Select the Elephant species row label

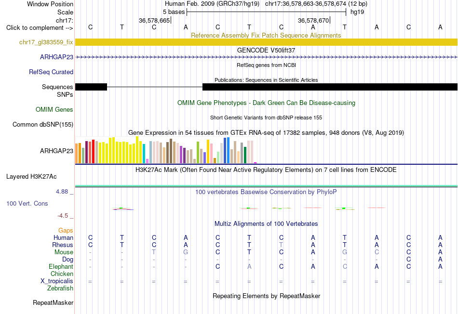(61, 266)
